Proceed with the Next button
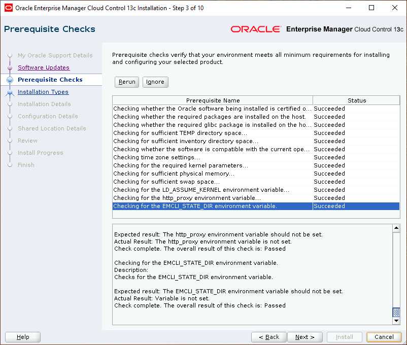The height and width of the screenshot is (345, 407). 304,337
